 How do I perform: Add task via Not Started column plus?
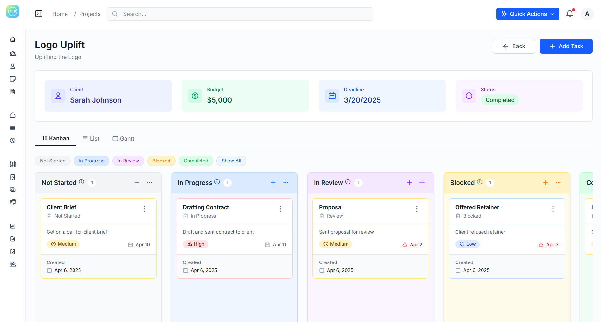coord(137,183)
